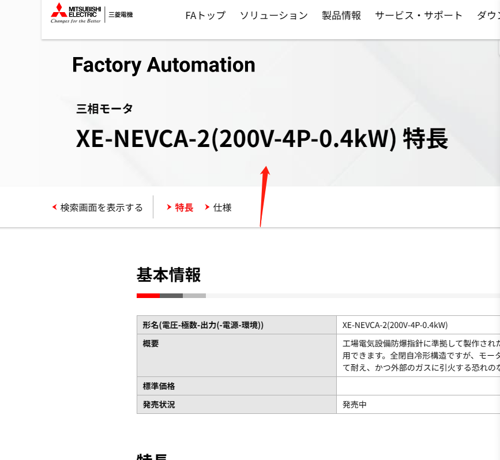Click the red arrow icon before 特長
The image size is (500, 460).
[x=168, y=207]
